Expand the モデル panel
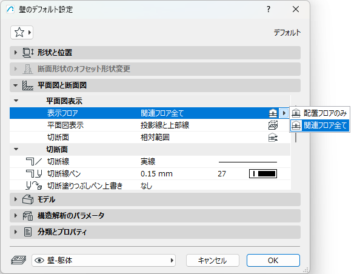 [16, 199]
